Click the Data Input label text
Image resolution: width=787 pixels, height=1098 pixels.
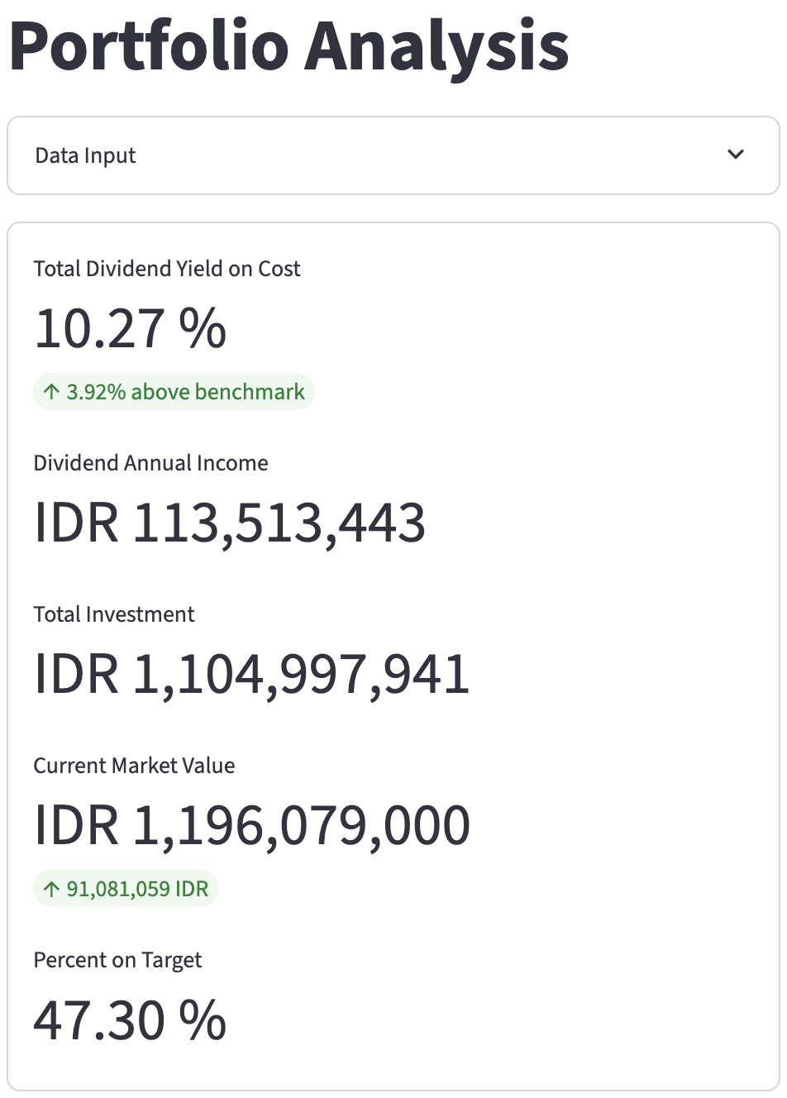pos(85,155)
